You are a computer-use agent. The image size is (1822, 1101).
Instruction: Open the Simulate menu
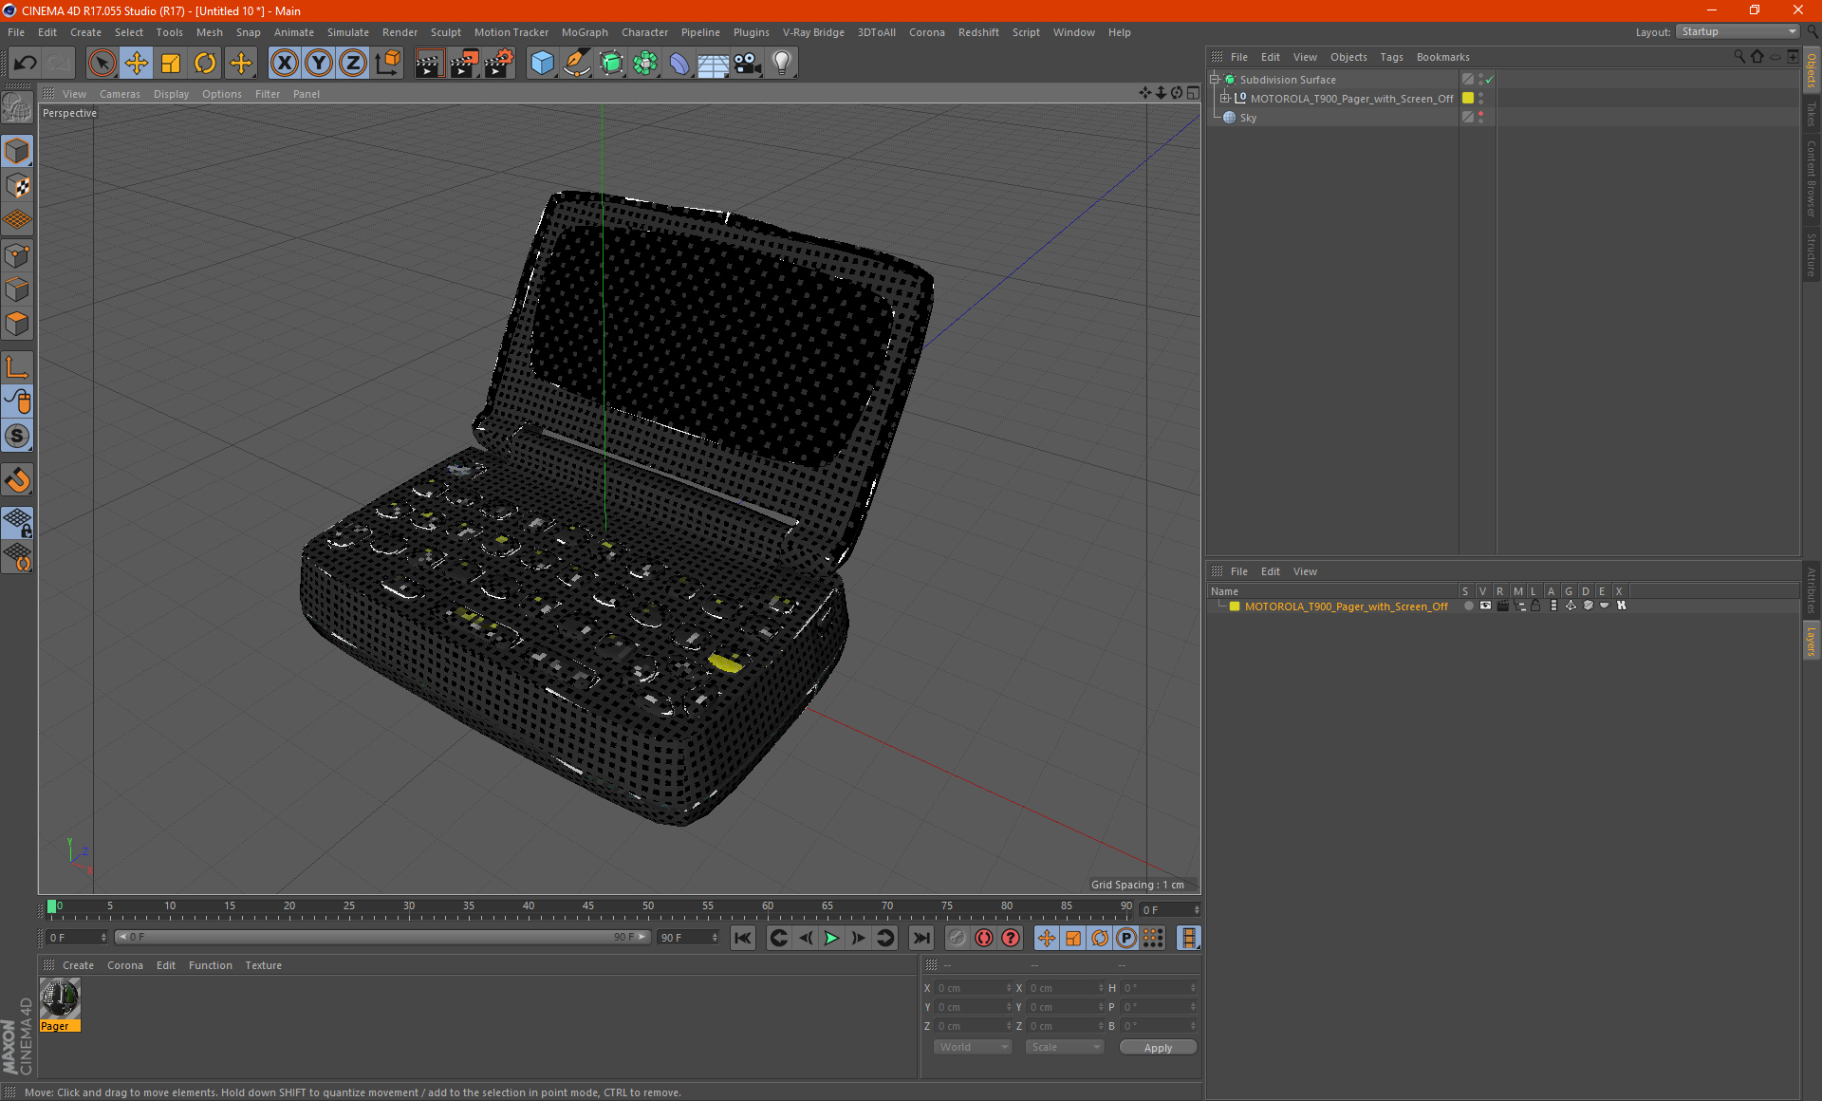348,32
